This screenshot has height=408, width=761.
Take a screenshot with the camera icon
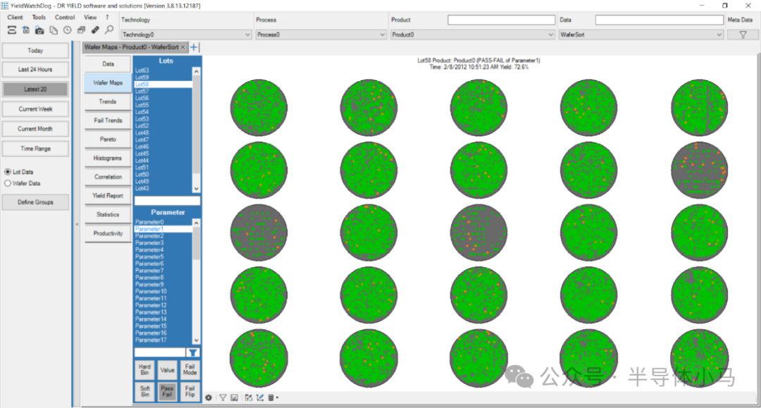[39, 30]
